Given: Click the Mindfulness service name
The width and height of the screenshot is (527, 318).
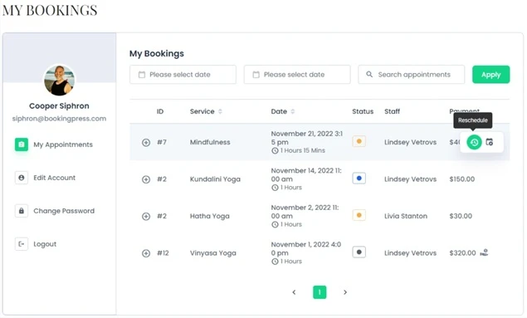Looking at the screenshot, I should 210,142.
